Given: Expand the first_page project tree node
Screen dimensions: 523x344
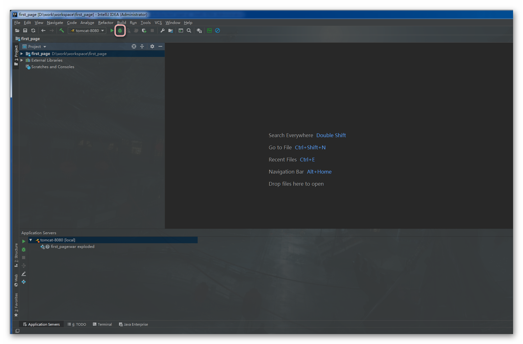Looking at the screenshot, I should coord(21,53).
